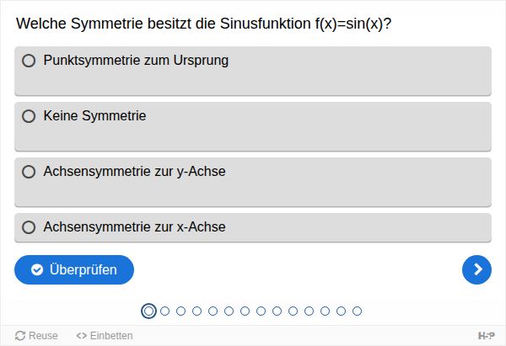The width and height of the screenshot is (506, 346).
Task: Jump to eleventh question progress dot
Action: [x=310, y=311]
